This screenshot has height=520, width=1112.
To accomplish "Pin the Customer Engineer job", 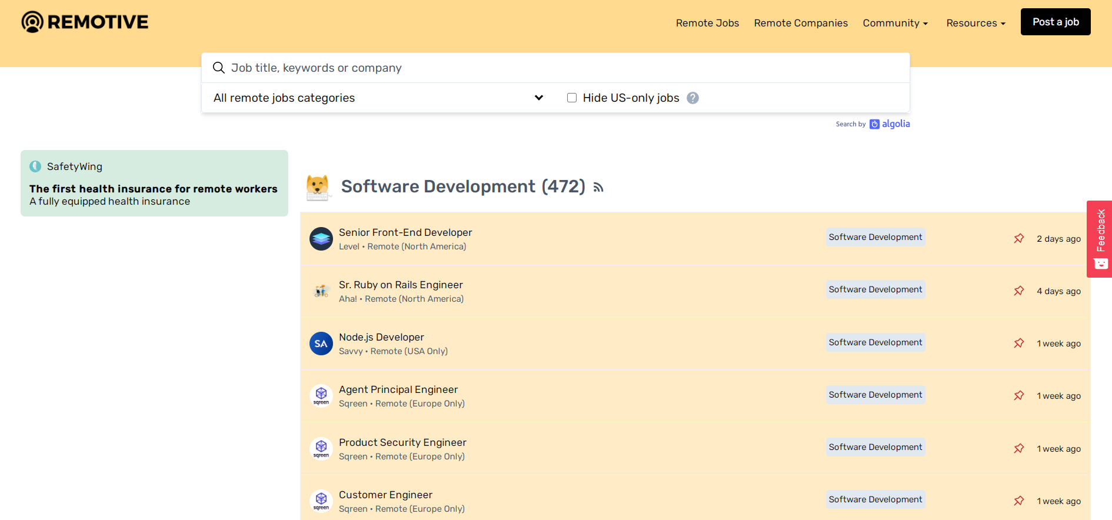I will 1018,501.
